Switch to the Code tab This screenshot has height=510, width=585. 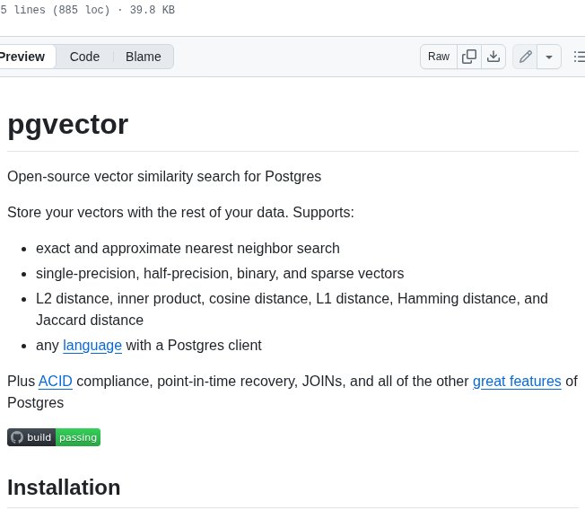(x=84, y=57)
